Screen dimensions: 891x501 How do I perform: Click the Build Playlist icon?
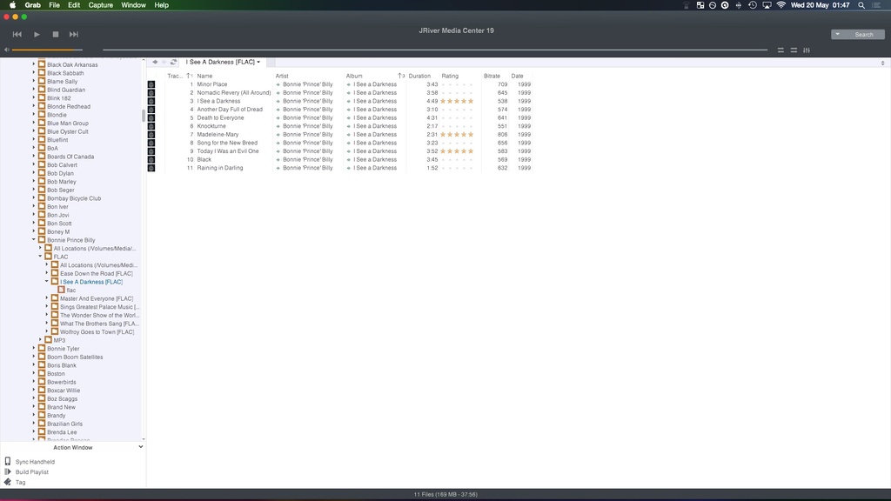click(x=7, y=471)
